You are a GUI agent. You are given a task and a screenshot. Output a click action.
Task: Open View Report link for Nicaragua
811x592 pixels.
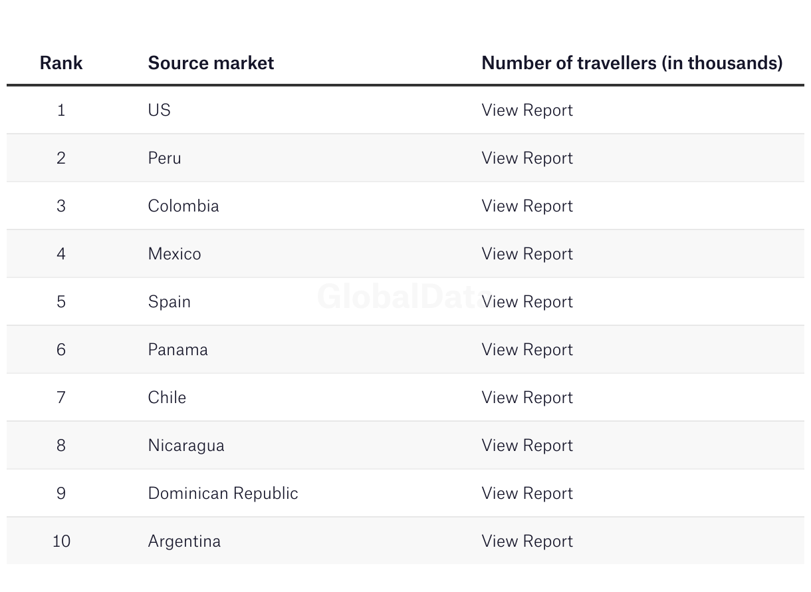(x=527, y=445)
